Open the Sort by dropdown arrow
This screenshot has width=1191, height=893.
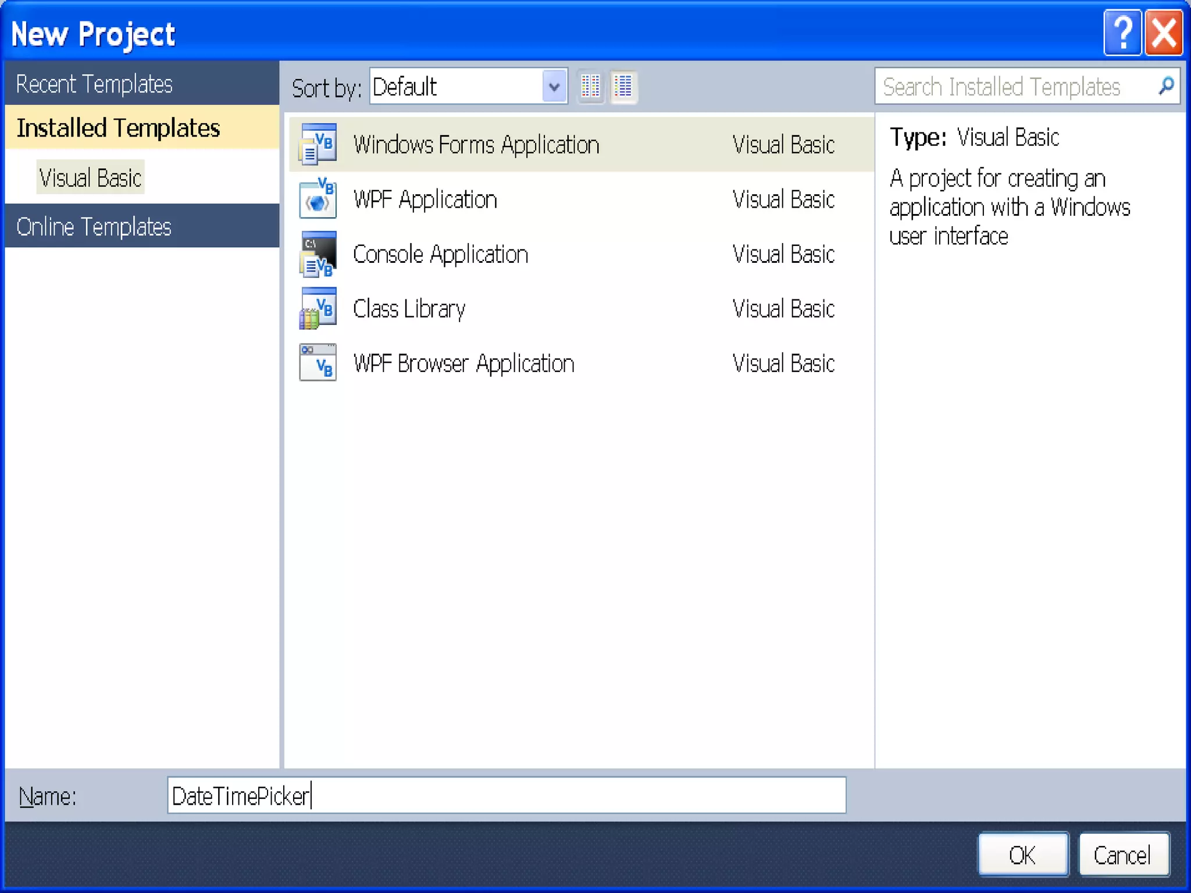[x=554, y=87]
